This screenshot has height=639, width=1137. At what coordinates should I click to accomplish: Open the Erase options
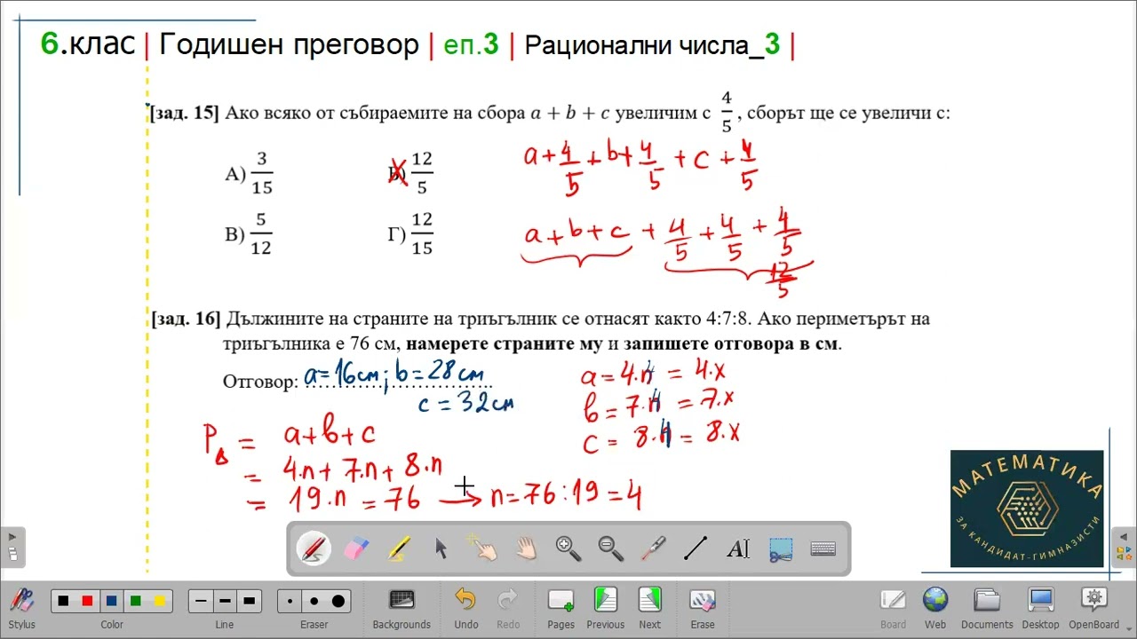(703, 608)
